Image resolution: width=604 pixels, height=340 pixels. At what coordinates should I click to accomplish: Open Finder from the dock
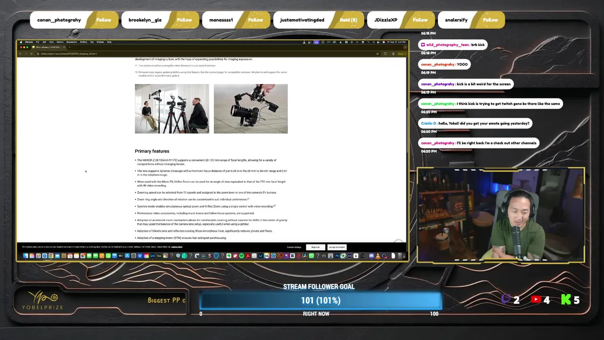coord(25,256)
